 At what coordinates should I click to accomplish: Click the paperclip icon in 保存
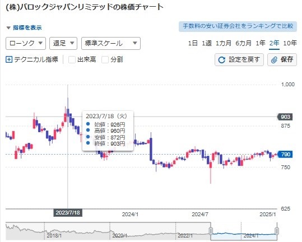pyautogui.click(x=274, y=60)
